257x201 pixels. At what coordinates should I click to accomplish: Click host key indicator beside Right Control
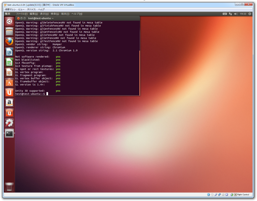click(x=235, y=195)
